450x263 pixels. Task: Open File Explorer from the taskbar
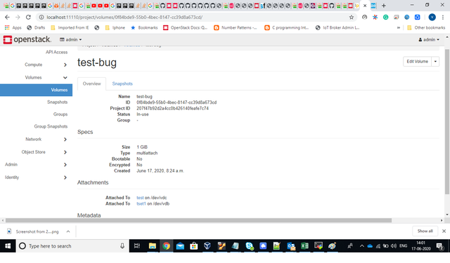click(x=153, y=246)
